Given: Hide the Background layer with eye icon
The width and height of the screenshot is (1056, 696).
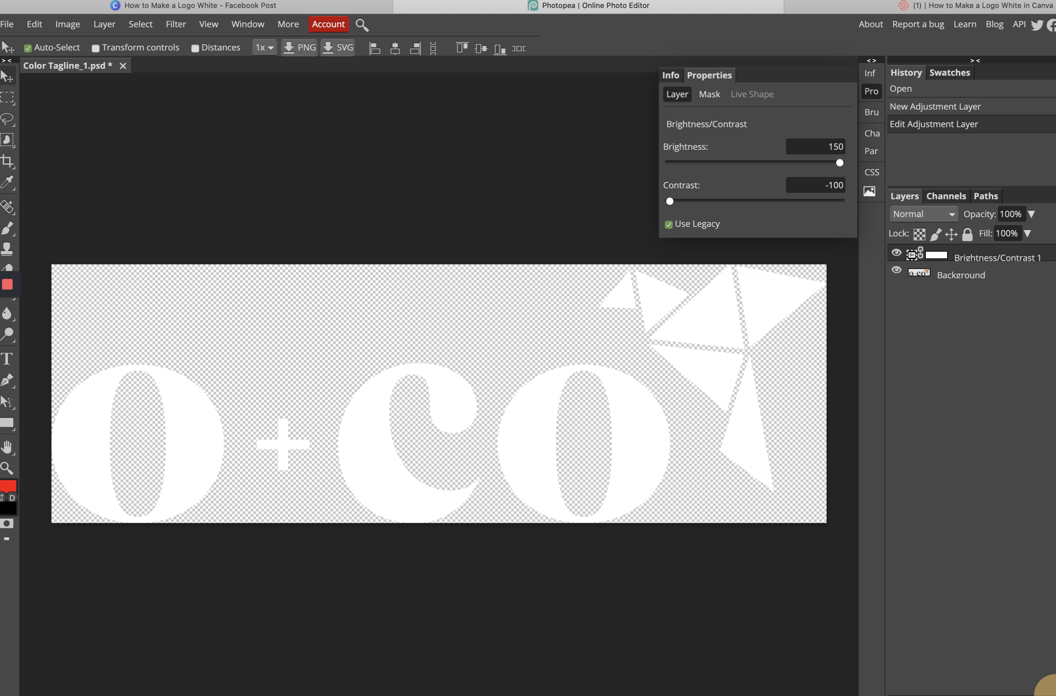Looking at the screenshot, I should coord(896,270).
